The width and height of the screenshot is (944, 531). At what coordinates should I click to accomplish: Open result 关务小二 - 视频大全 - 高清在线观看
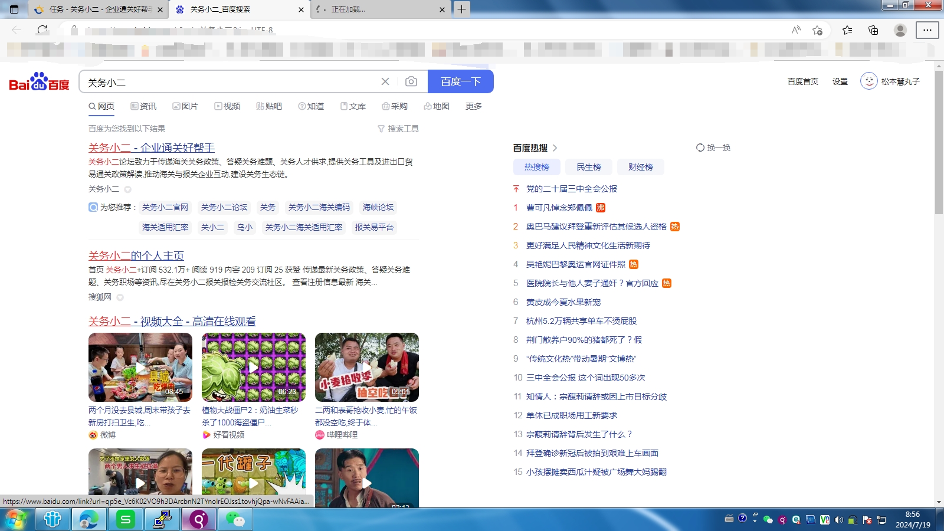tap(172, 321)
